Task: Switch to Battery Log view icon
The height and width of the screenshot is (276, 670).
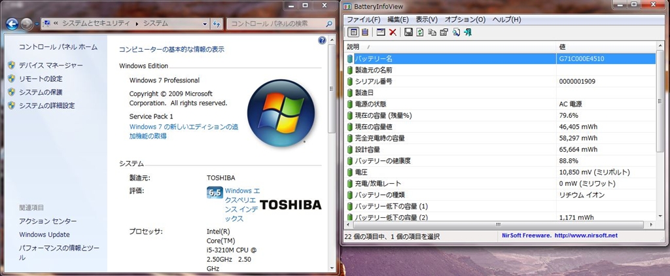Action: pyautogui.click(x=364, y=32)
